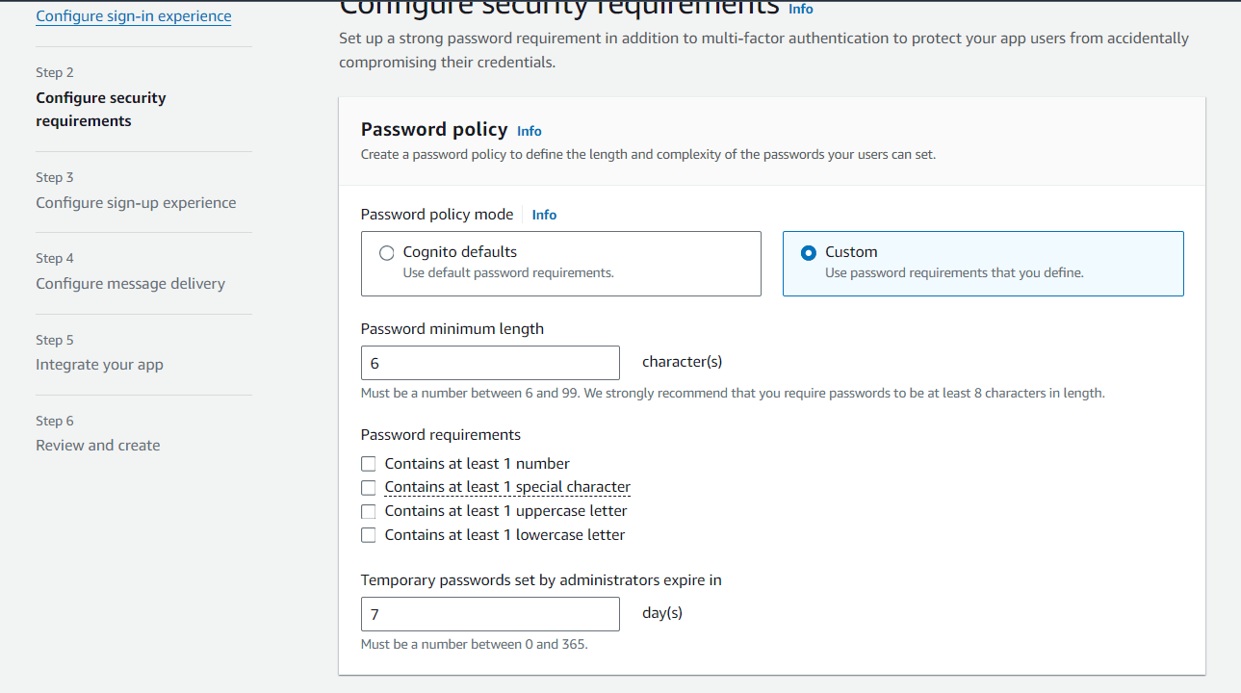Click the Custom option card description text
Viewport: 1241px width, 693px height.
click(x=954, y=273)
